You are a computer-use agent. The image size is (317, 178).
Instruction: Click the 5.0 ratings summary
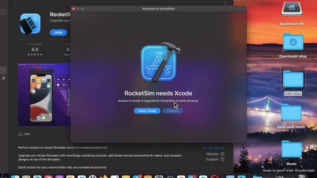tap(35, 49)
